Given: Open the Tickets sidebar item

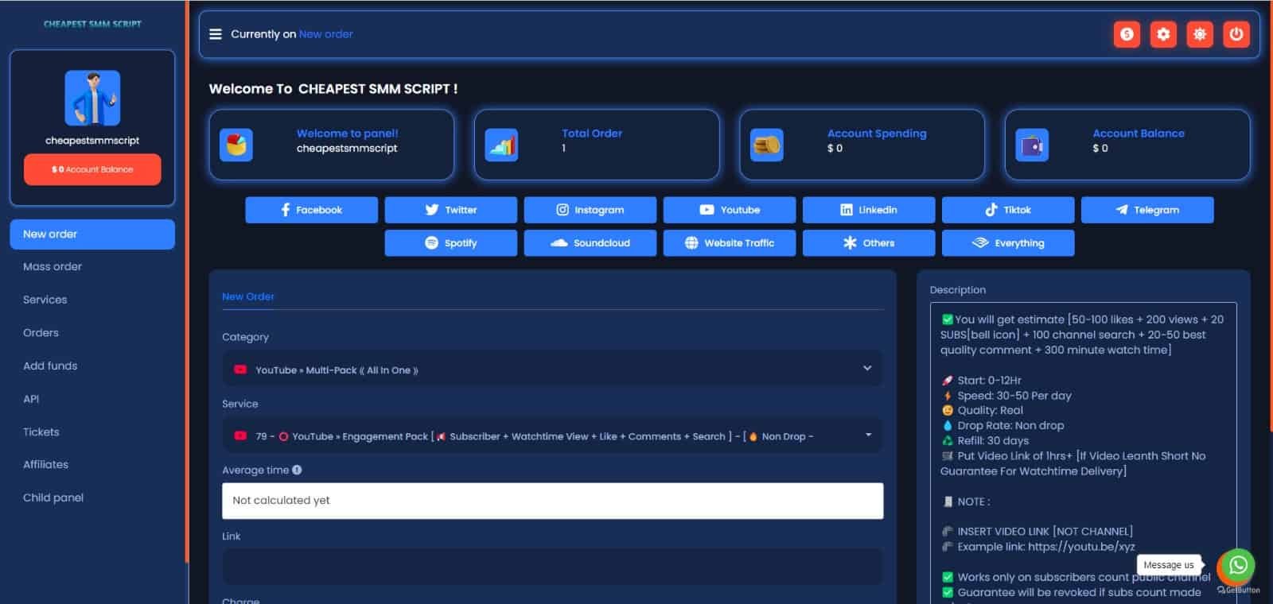Looking at the screenshot, I should [x=41, y=432].
